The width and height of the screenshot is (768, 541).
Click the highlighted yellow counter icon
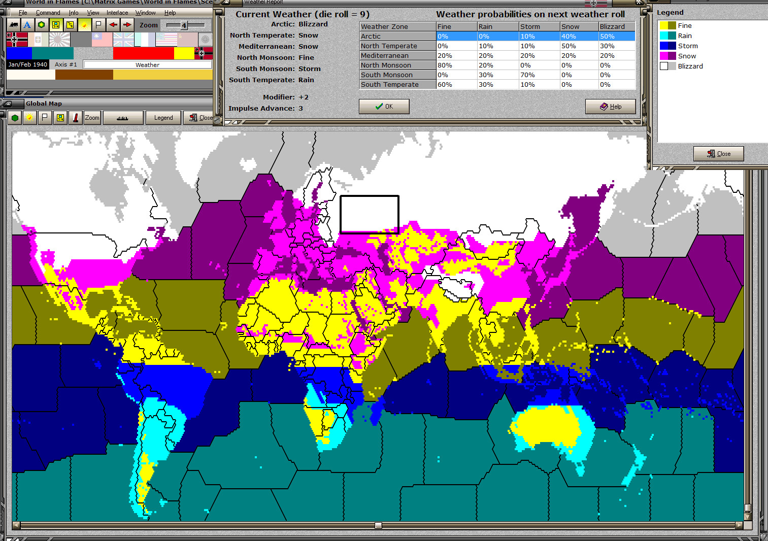coord(55,24)
